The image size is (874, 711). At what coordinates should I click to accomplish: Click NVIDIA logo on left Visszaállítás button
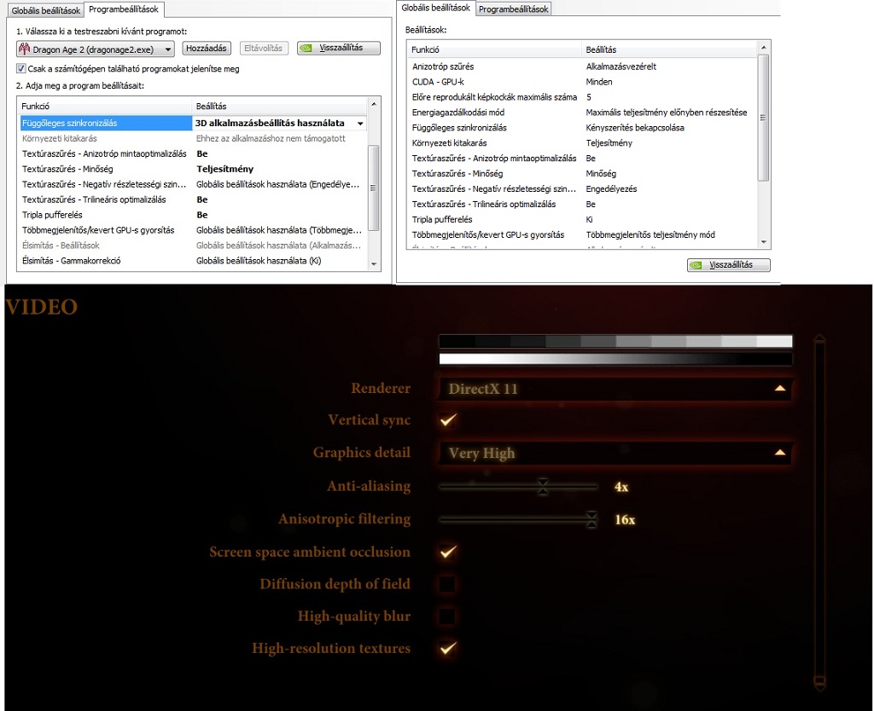point(306,49)
